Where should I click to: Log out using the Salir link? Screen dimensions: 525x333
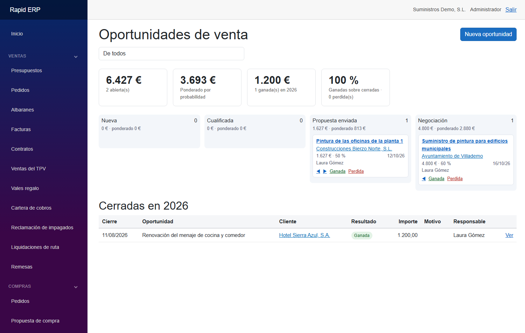click(x=511, y=10)
